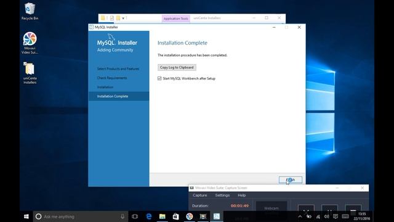Open Task View from taskbar
The image size is (394, 222).
tap(135, 216)
